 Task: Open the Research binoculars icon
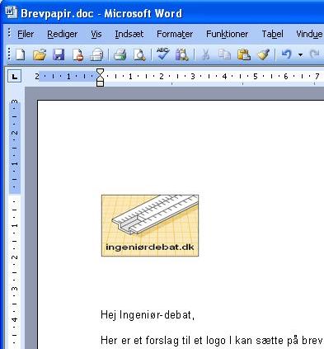[182, 54]
